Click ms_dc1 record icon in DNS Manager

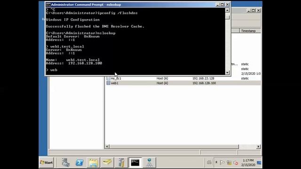click(108, 78)
